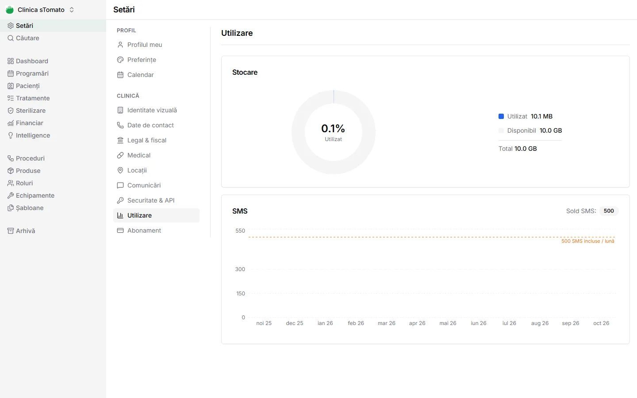Navigate to Legal & fiscal settings
This screenshot has width=637, height=398.
[156, 140]
